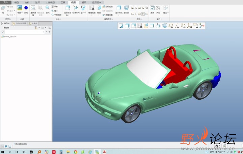Toggle the highlighted display icon in 显示 group
Screen dimensions: 243x154
(x=143, y=14)
